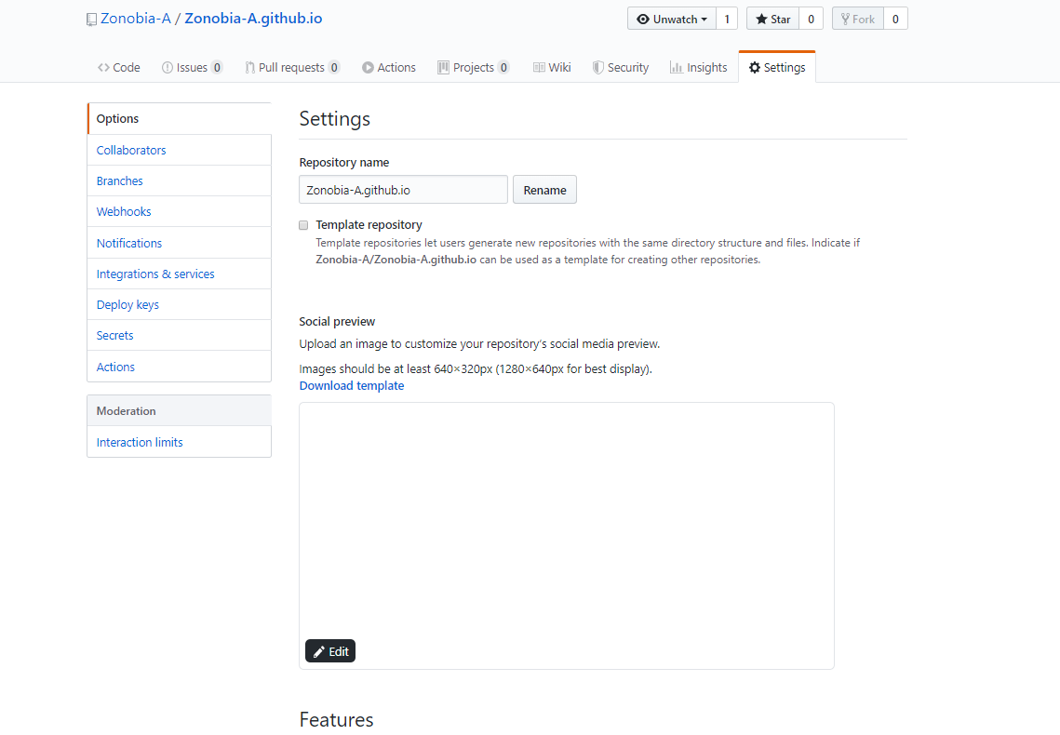
Task: Click inside the repository name field
Action: point(402,189)
